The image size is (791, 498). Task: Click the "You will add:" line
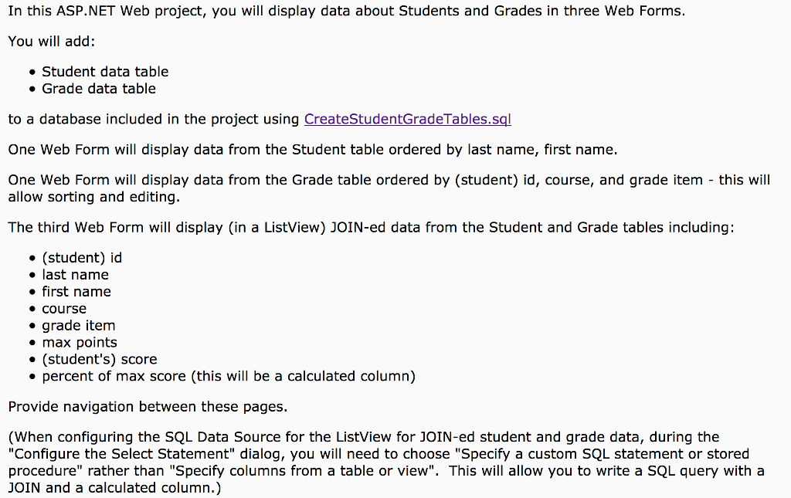51,41
